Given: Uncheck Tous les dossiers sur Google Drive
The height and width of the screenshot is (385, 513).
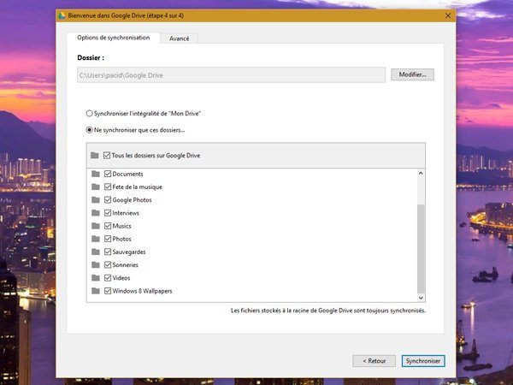Looking at the screenshot, I should tap(107, 155).
